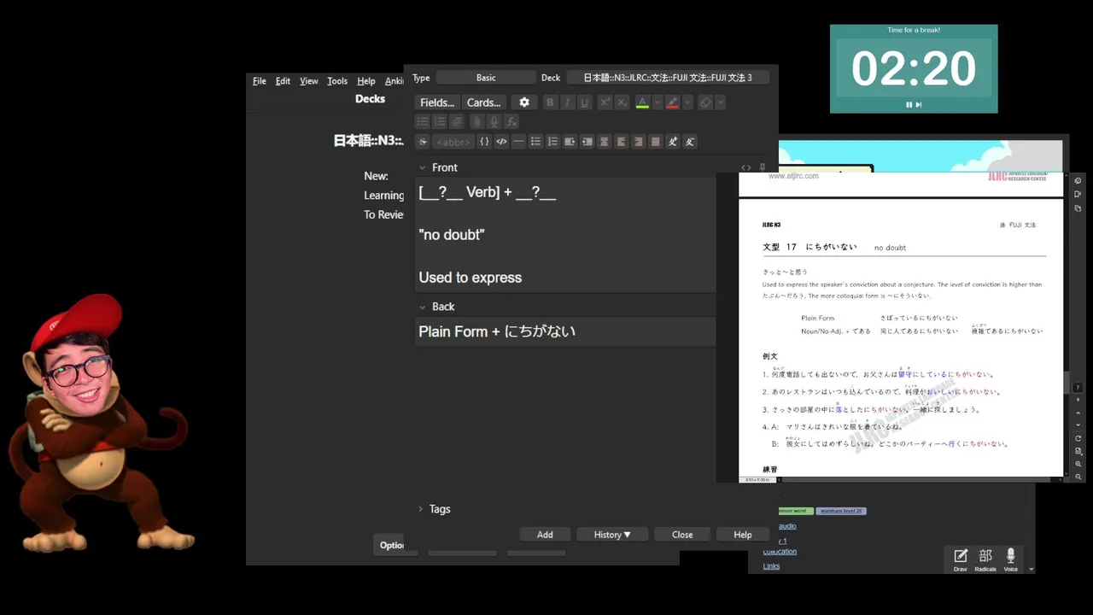The width and height of the screenshot is (1093, 615).
Task: Click inside the Back field text
Action: pos(565,331)
